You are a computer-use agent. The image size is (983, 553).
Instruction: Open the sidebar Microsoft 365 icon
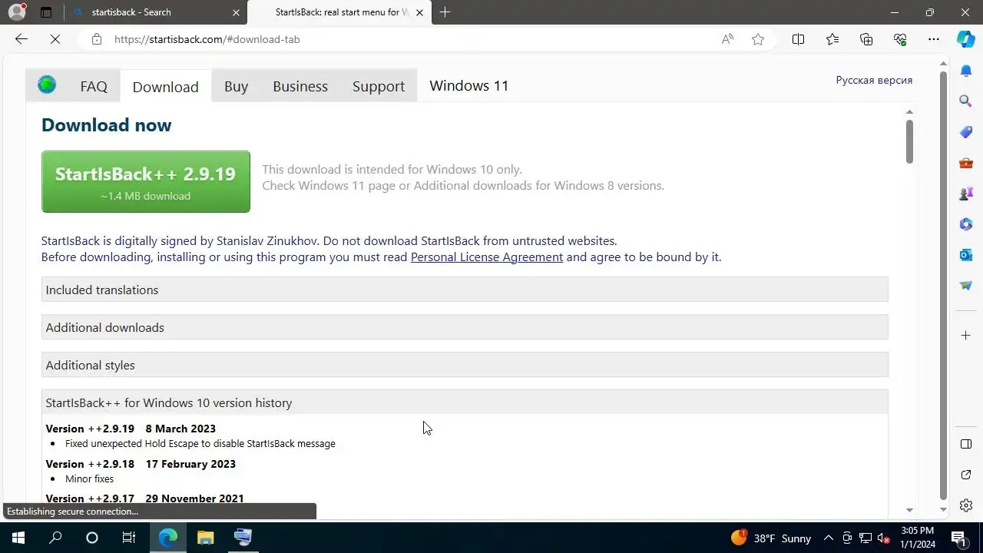click(966, 224)
